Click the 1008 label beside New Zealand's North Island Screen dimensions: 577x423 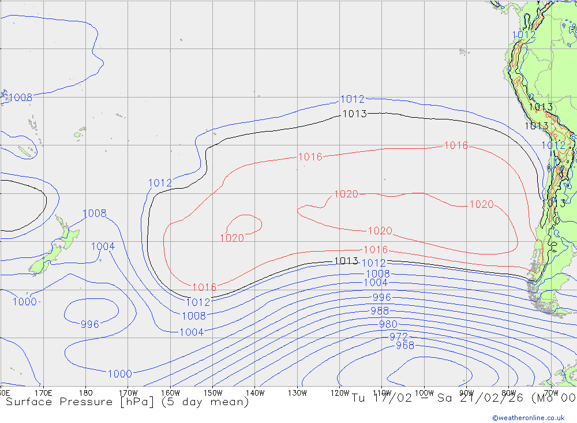coord(95,213)
